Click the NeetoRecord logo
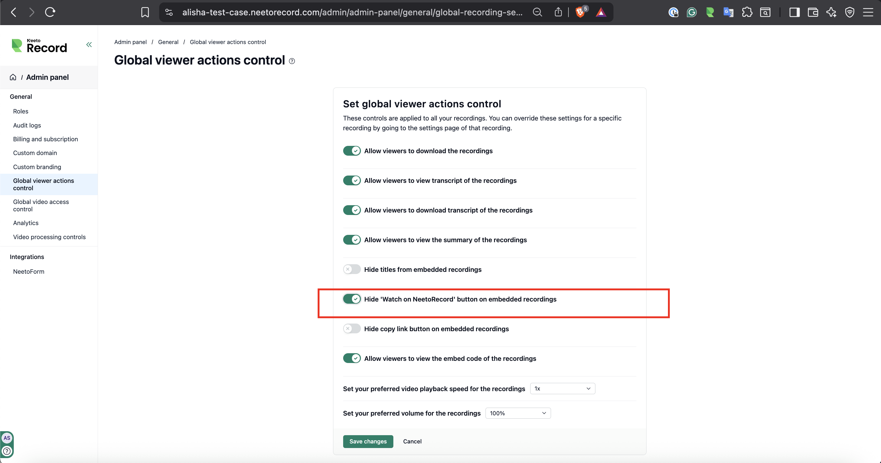This screenshot has width=881, height=463. (39, 46)
